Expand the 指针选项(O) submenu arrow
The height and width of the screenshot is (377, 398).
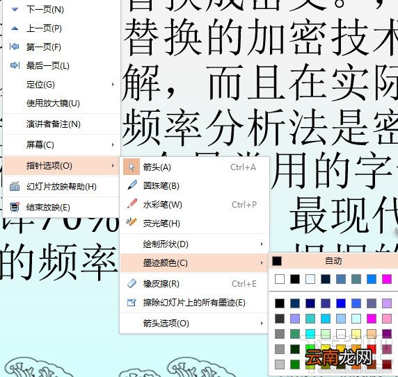[113, 165]
